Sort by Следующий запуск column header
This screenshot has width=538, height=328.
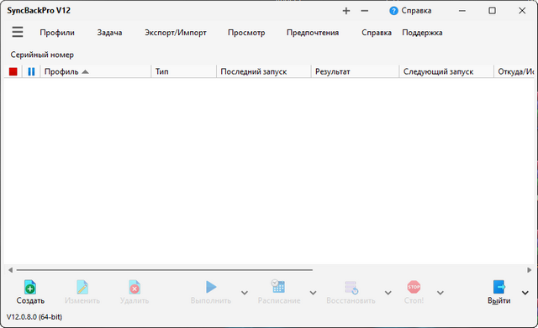[x=446, y=71]
